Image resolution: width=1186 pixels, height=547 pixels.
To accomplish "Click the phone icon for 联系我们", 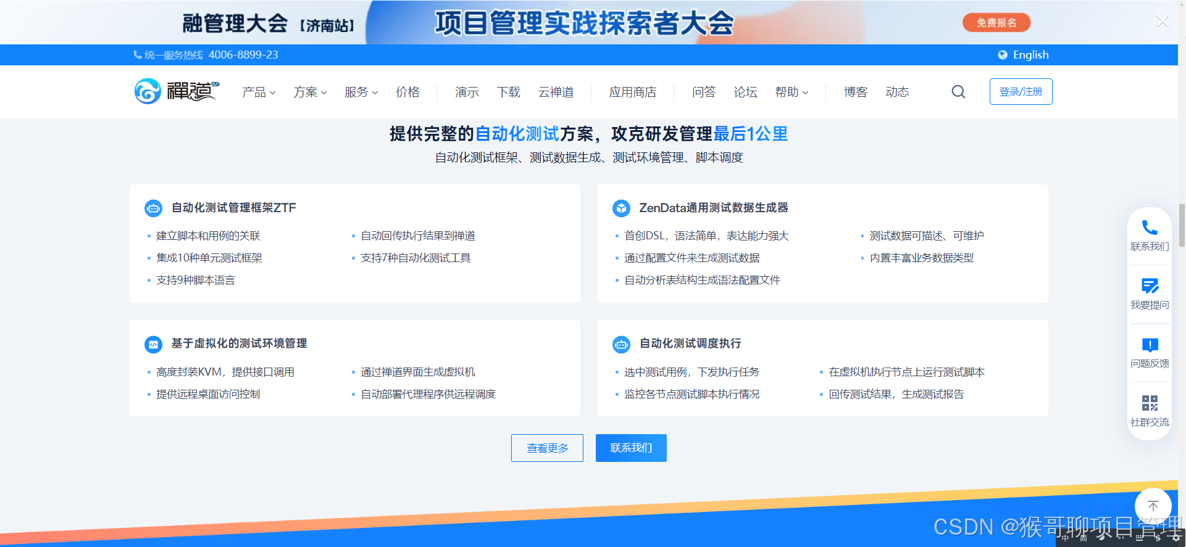I will click(x=1150, y=228).
